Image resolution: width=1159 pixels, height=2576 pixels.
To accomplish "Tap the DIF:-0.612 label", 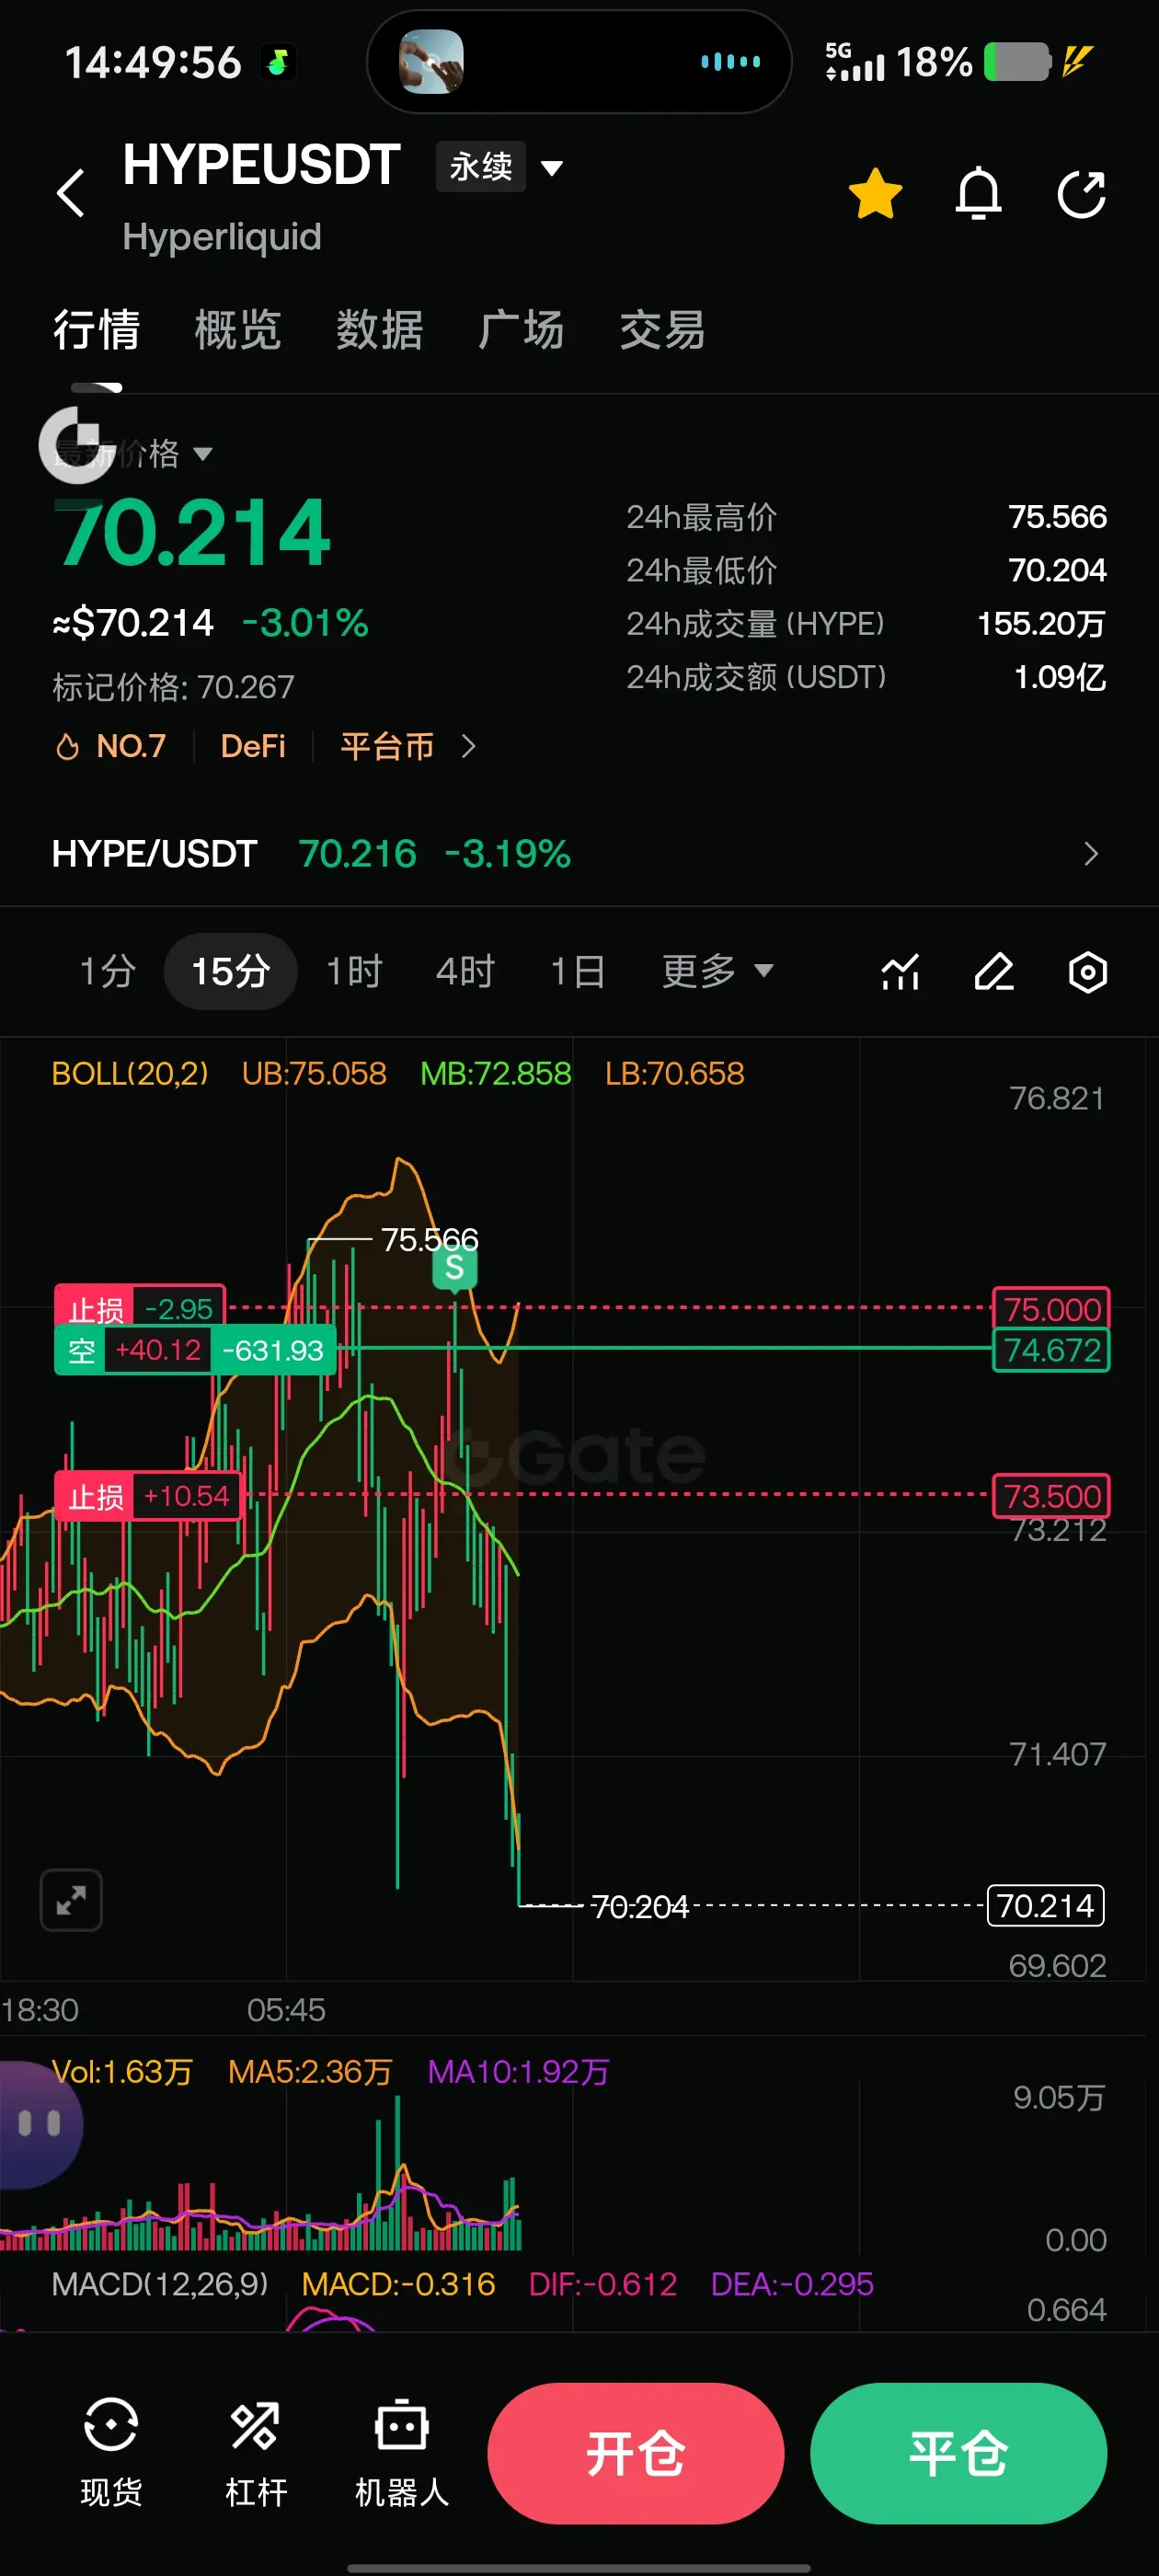I will pyautogui.click(x=603, y=2284).
